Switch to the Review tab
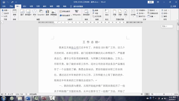The width and height of the screenshot is (179, 101). pyautogui.click(x=51, y=6)
